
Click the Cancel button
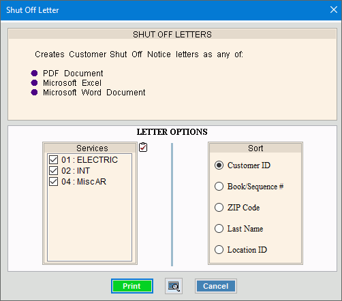(216, 286)
